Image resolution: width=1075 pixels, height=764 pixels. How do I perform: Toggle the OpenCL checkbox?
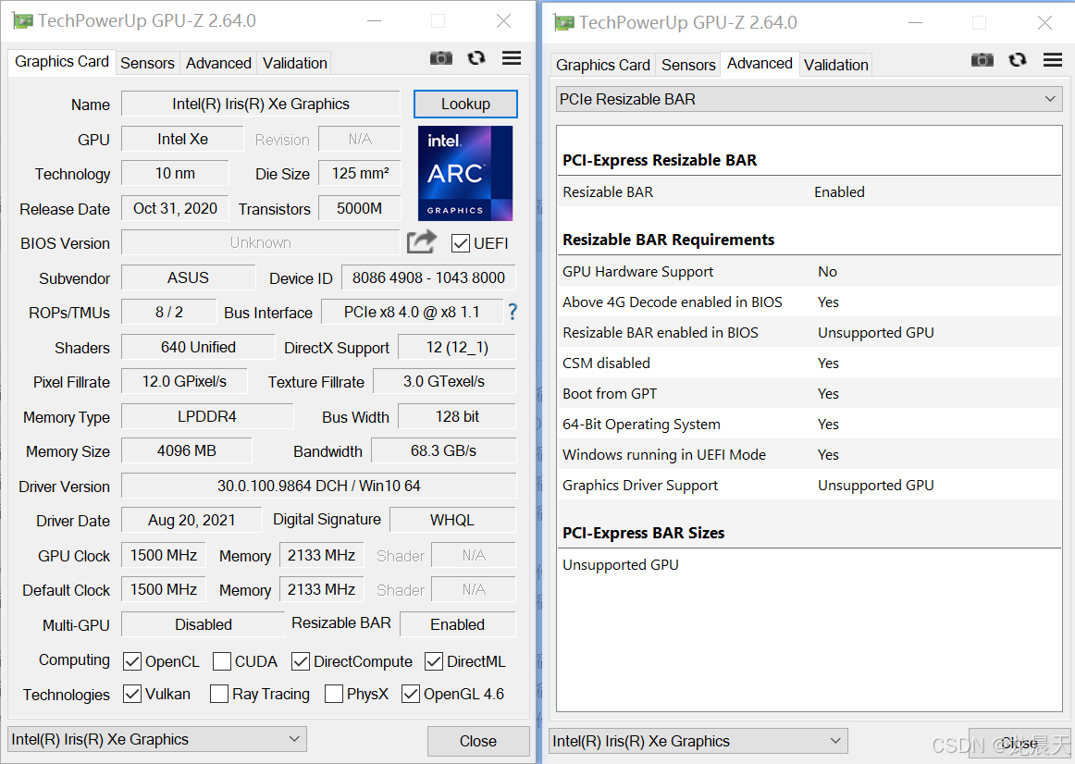(132, 661)
